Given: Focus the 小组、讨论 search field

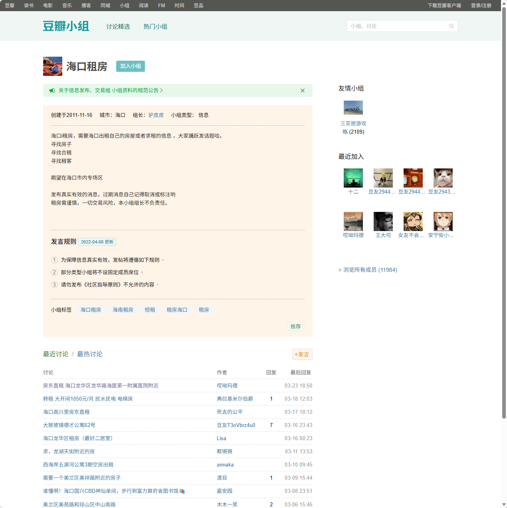Looking at the screenshot, I should [x=397, y=26].
